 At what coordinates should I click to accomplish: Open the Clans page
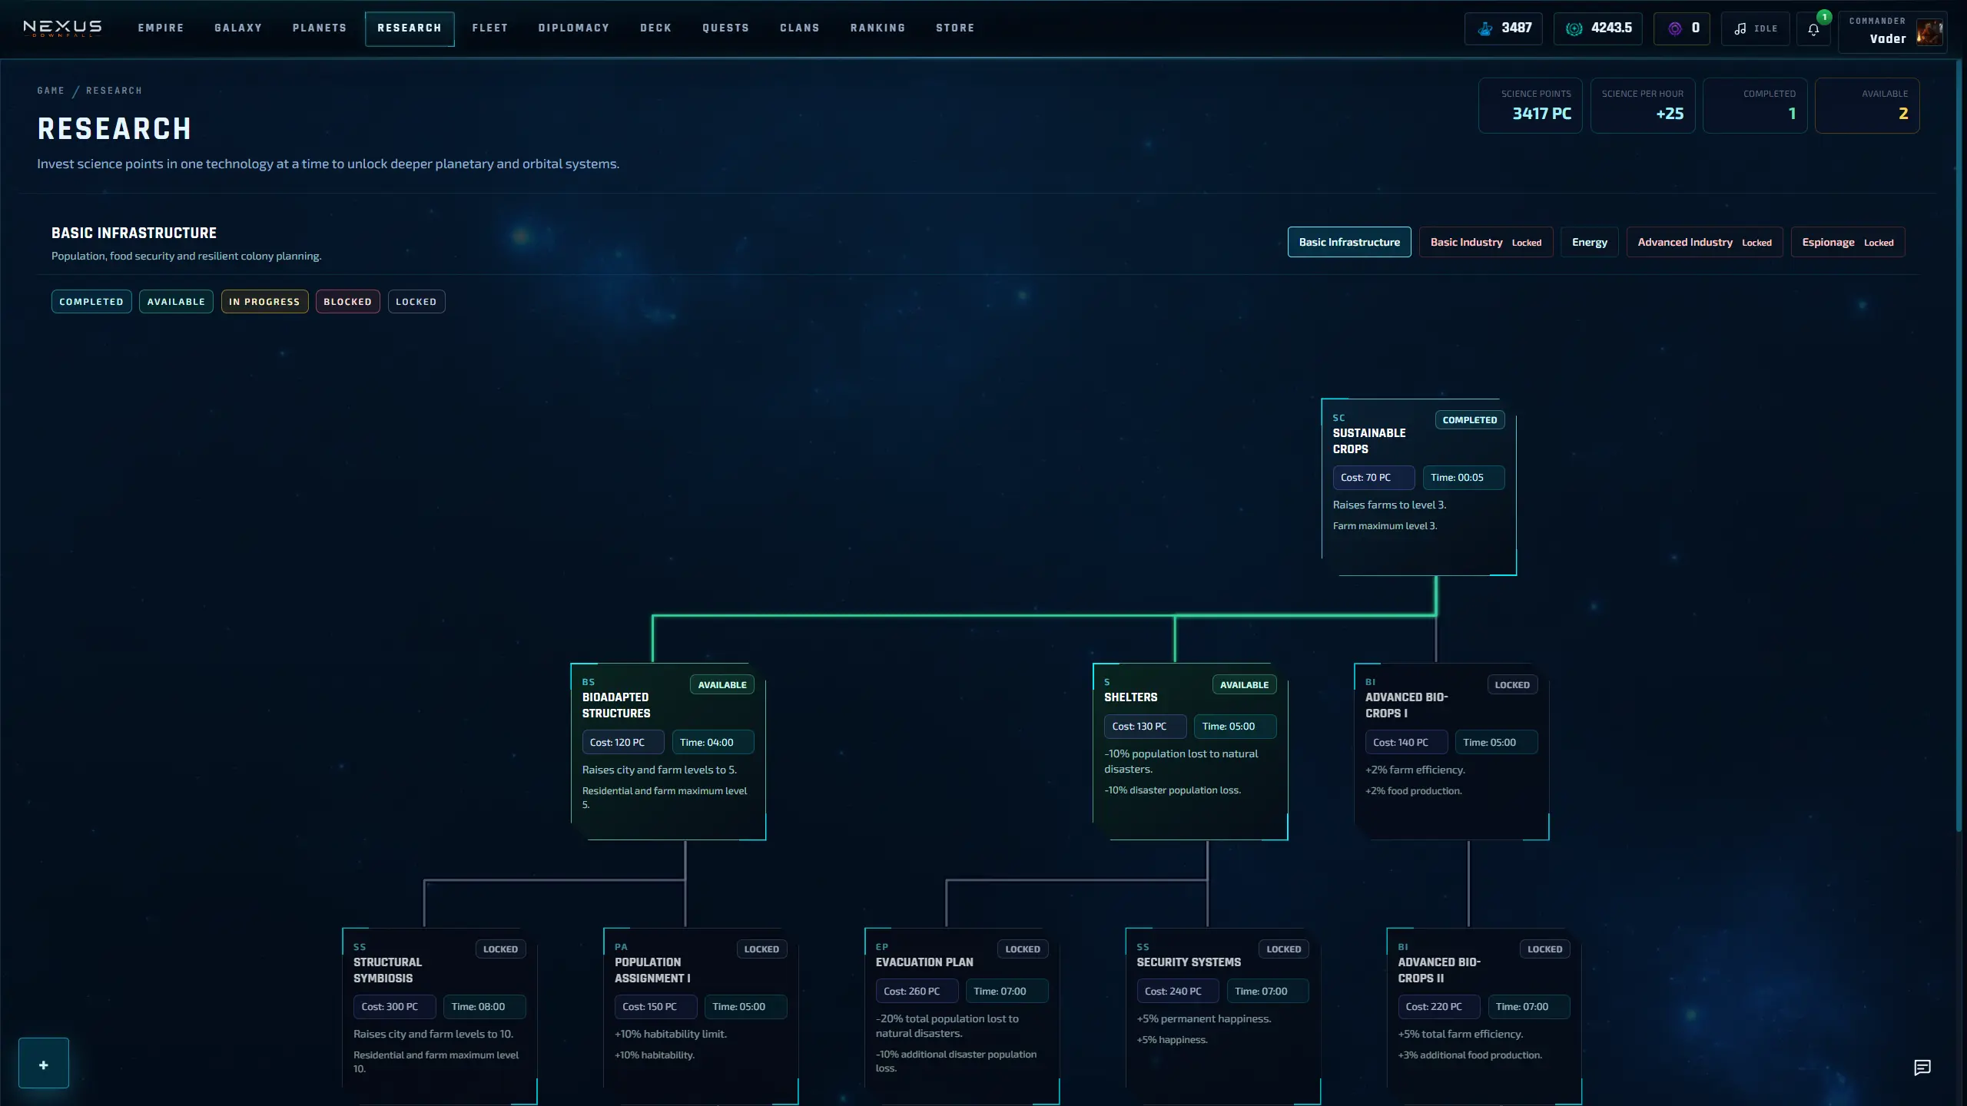800,28
